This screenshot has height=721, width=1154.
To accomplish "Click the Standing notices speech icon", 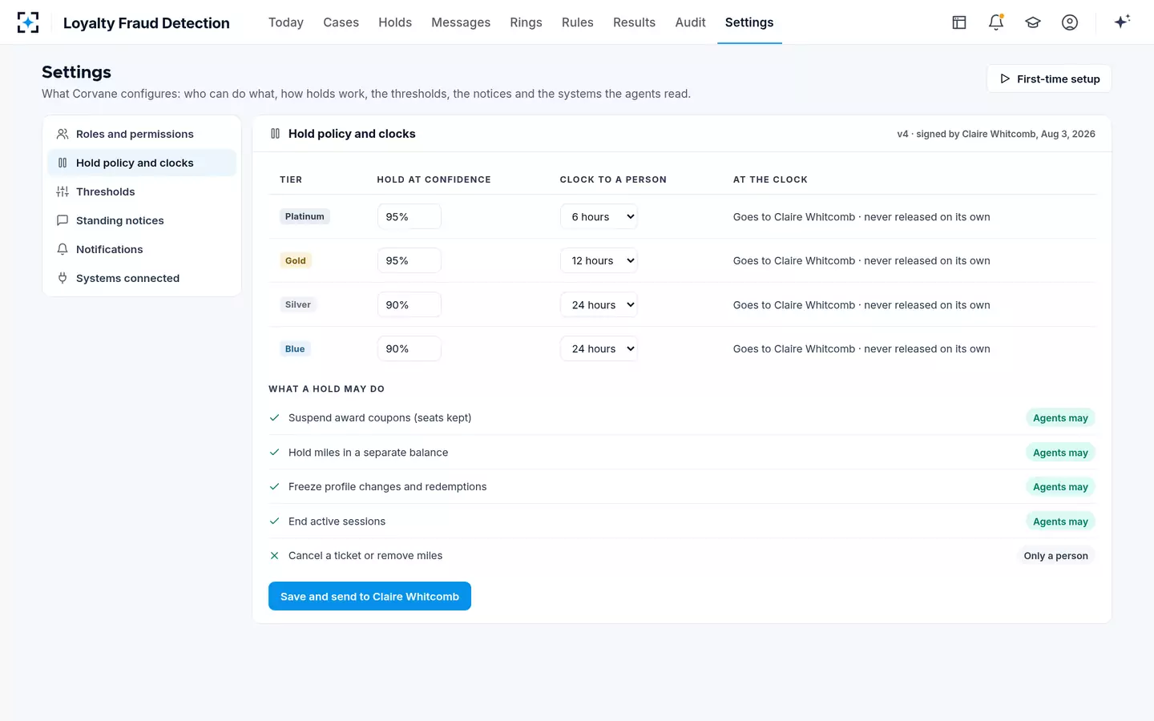I will point(63,220).
